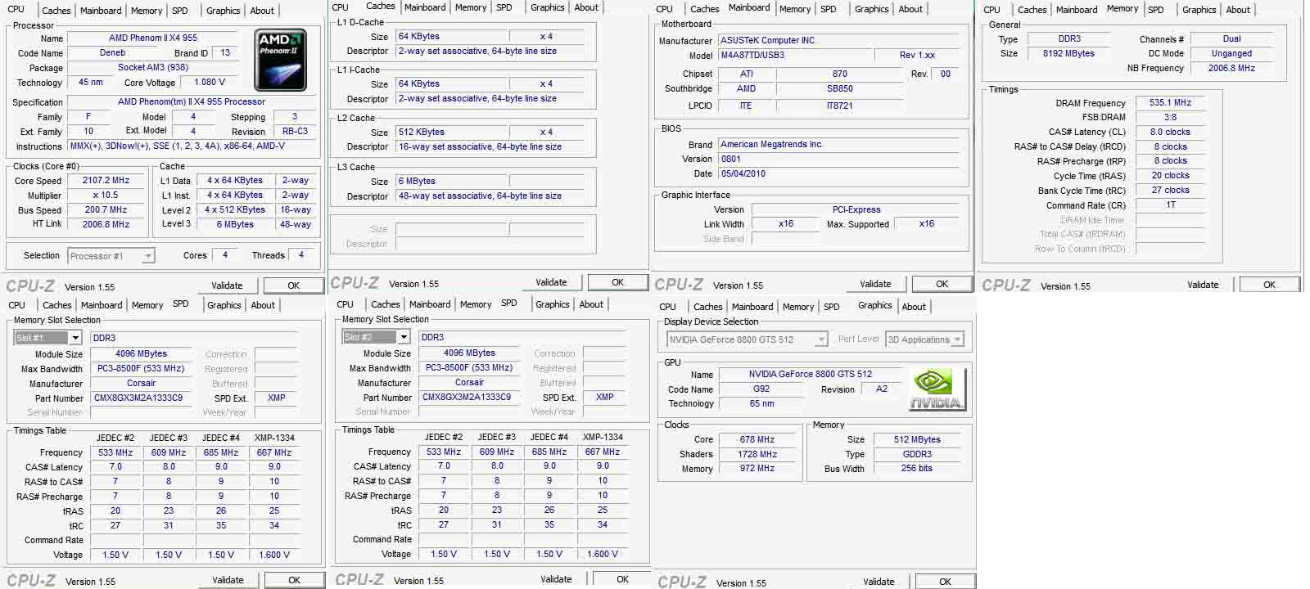Open Graphics tab in the Processor window

coord(224,11)
